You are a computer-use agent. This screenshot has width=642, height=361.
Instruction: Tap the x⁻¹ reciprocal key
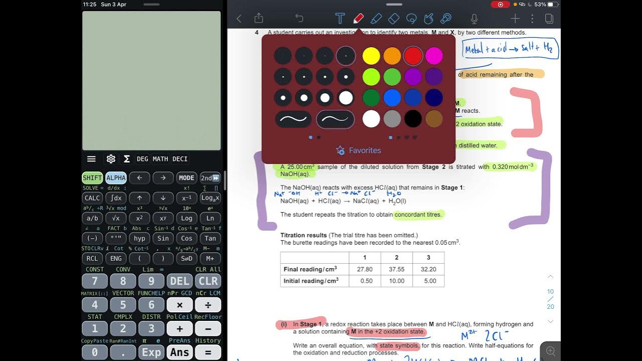(x=187, y=198)
